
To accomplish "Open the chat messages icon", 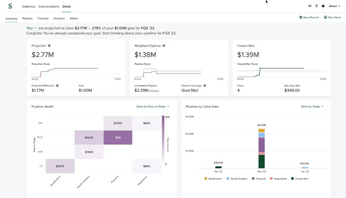I will click(310, 6).
